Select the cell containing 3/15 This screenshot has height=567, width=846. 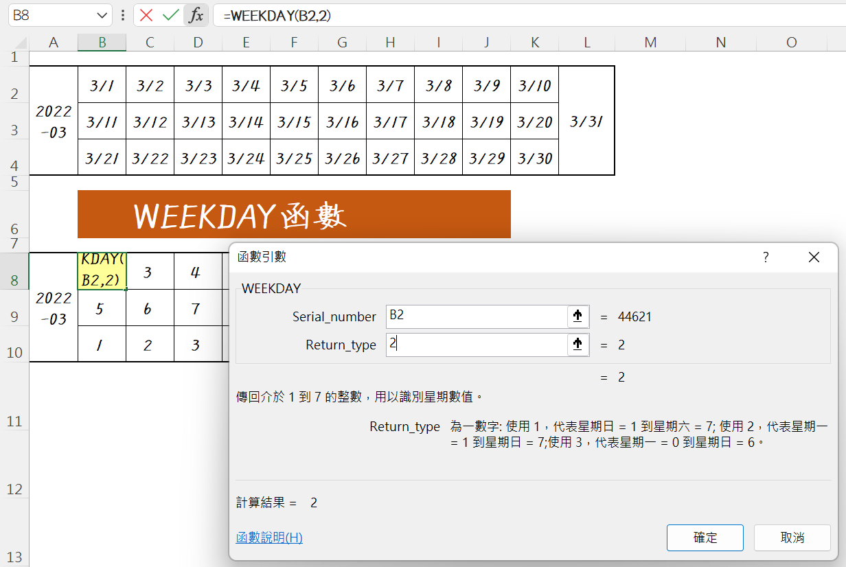click(295, 121)
